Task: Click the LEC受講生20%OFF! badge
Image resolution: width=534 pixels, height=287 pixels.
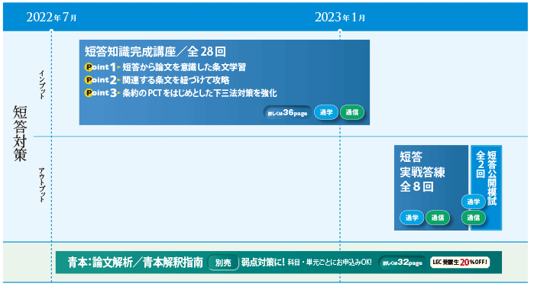Action: pos(460,262)
